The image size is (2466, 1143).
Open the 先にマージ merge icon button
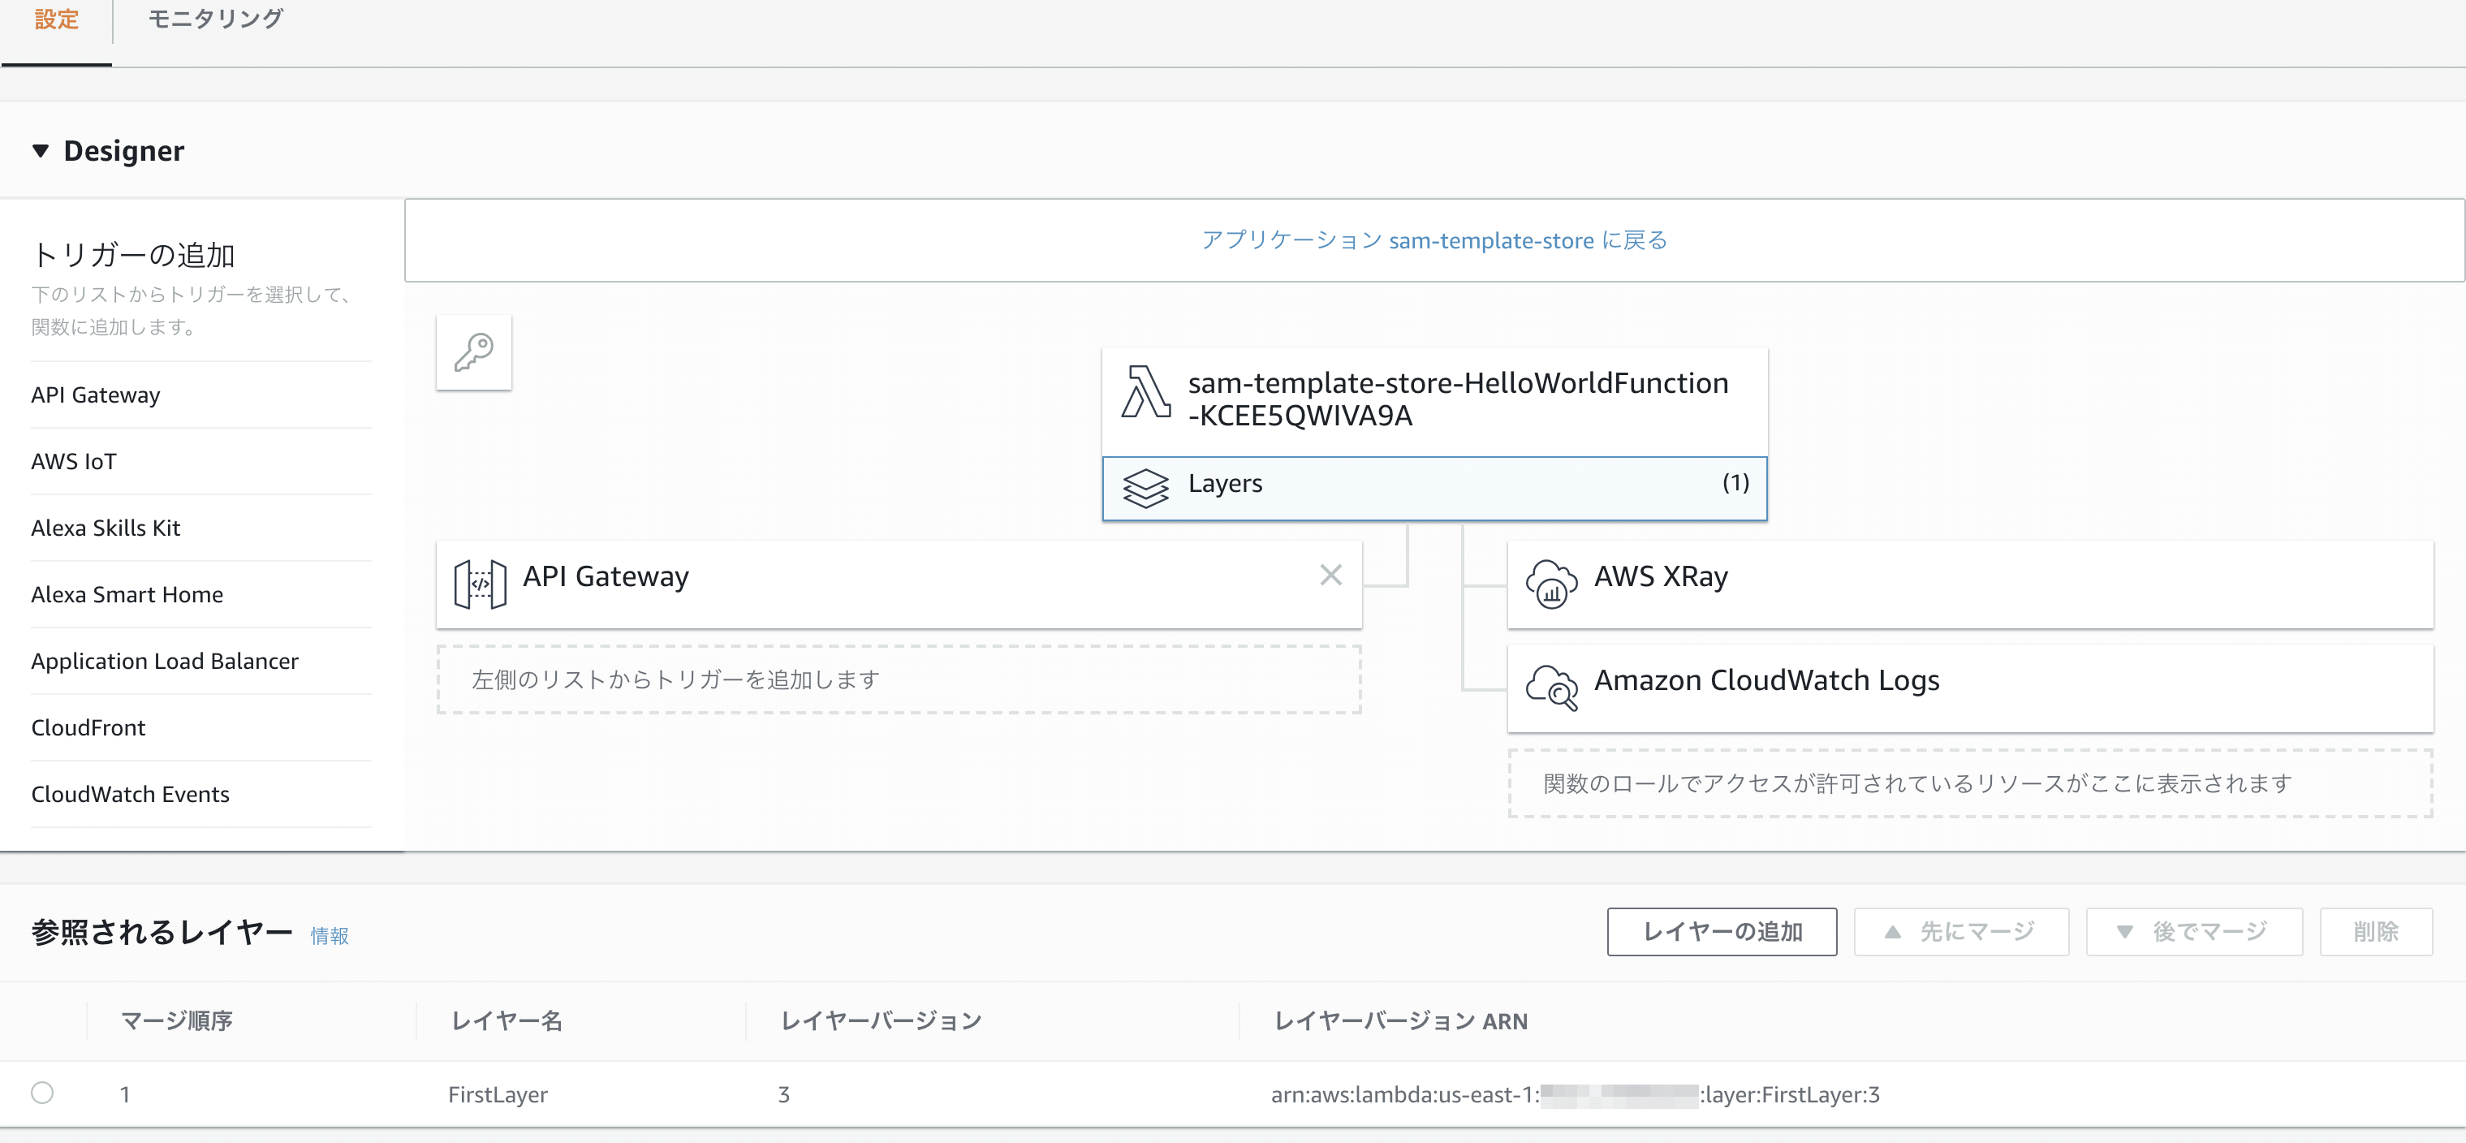1960,930
